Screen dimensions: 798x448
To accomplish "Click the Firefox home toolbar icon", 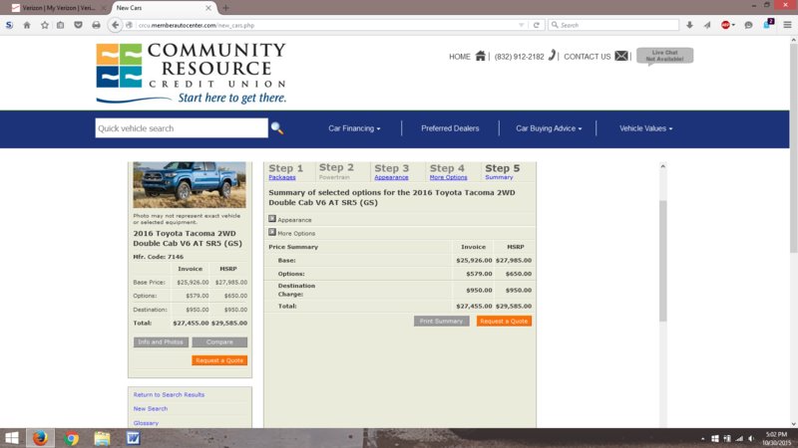I will click(27, 25).
